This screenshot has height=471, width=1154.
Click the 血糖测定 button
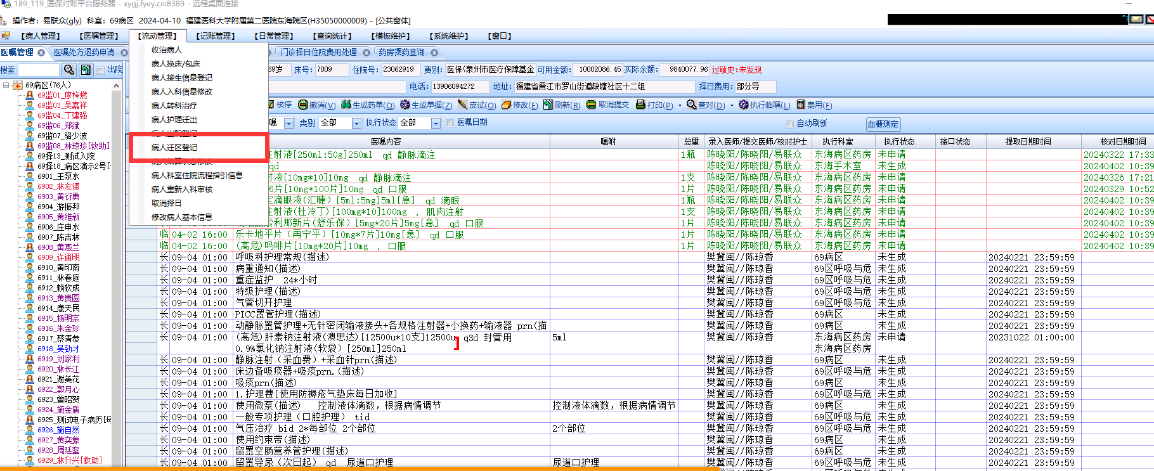(x=883, y=124)
